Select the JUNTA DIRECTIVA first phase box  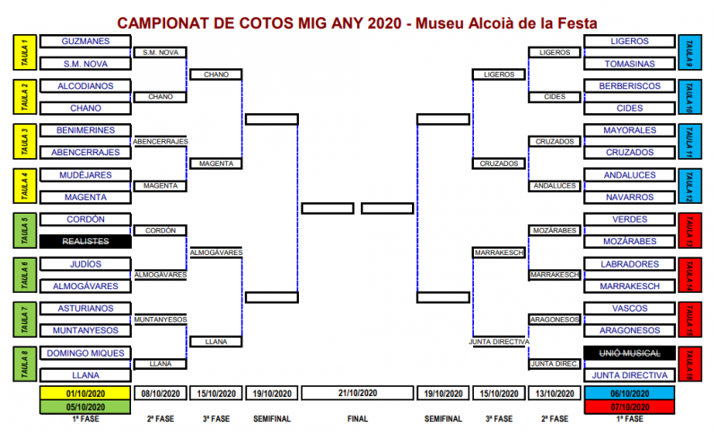pos(630,375)
